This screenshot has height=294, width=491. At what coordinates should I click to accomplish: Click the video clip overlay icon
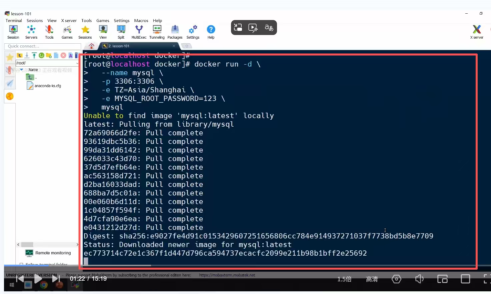click(253, 27)
